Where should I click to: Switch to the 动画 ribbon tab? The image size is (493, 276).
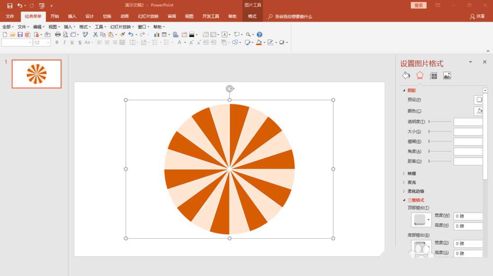click(x=125, y=16)
